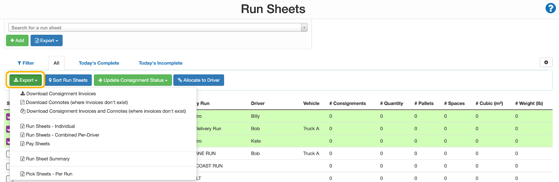Screen dimensions: 559x182
Task: Select Run Sheets - Combined Per-Driver option
Action: coord(63,135)
